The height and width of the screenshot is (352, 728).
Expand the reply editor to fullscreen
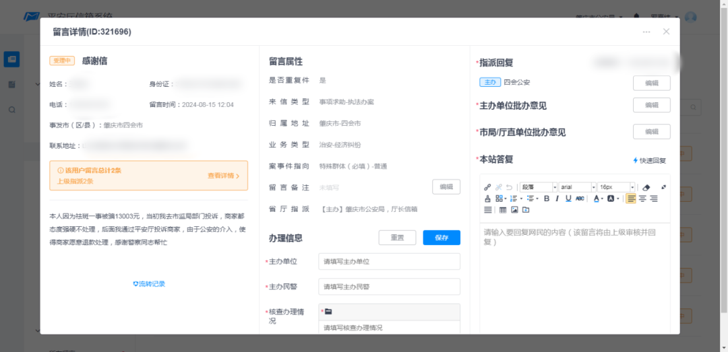click(x=664, y=187)
